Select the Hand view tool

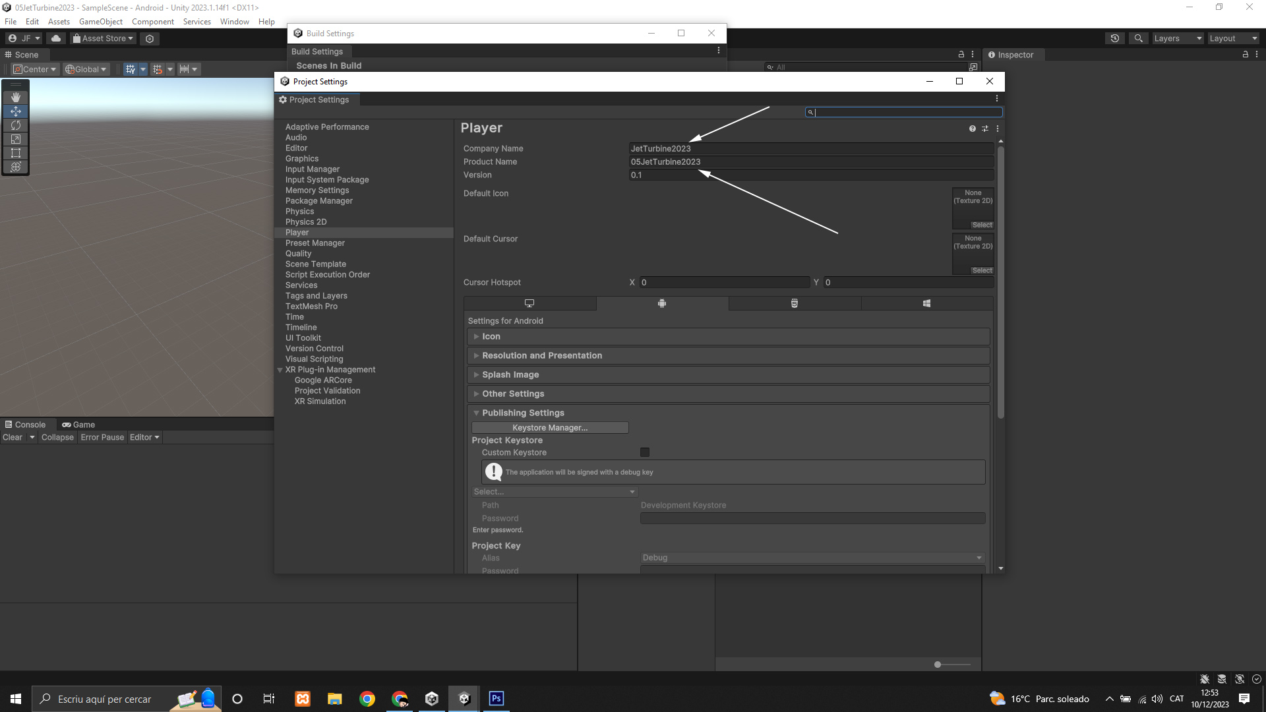point(16,98)
